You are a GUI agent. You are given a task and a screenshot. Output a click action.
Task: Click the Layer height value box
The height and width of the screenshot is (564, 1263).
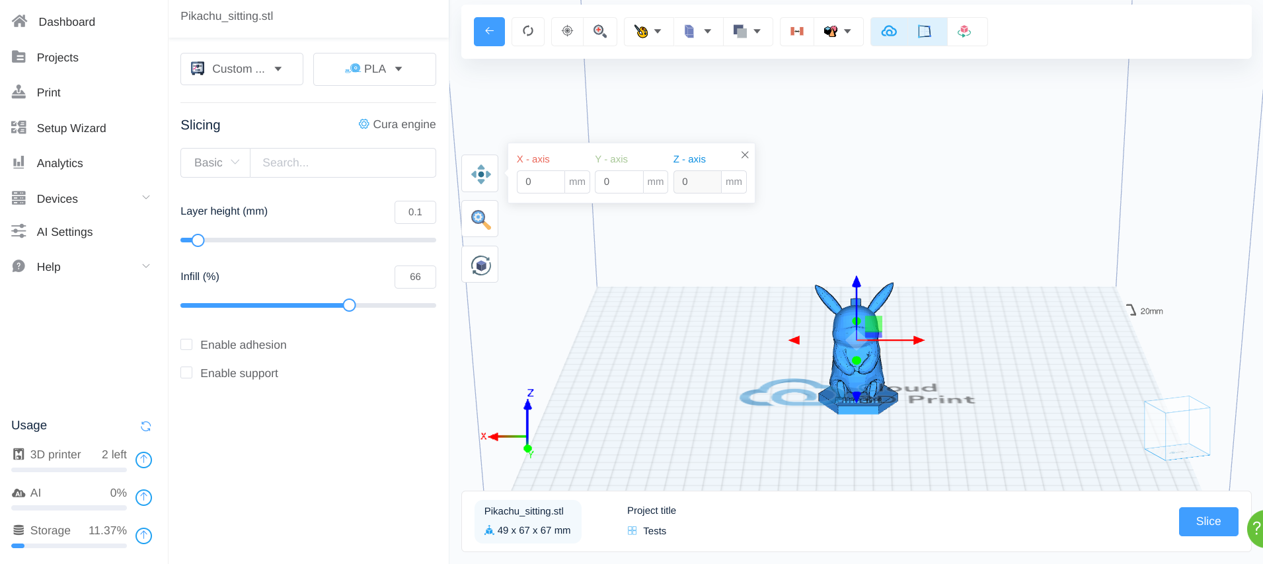pyautogui.click(x=415, y=212)
